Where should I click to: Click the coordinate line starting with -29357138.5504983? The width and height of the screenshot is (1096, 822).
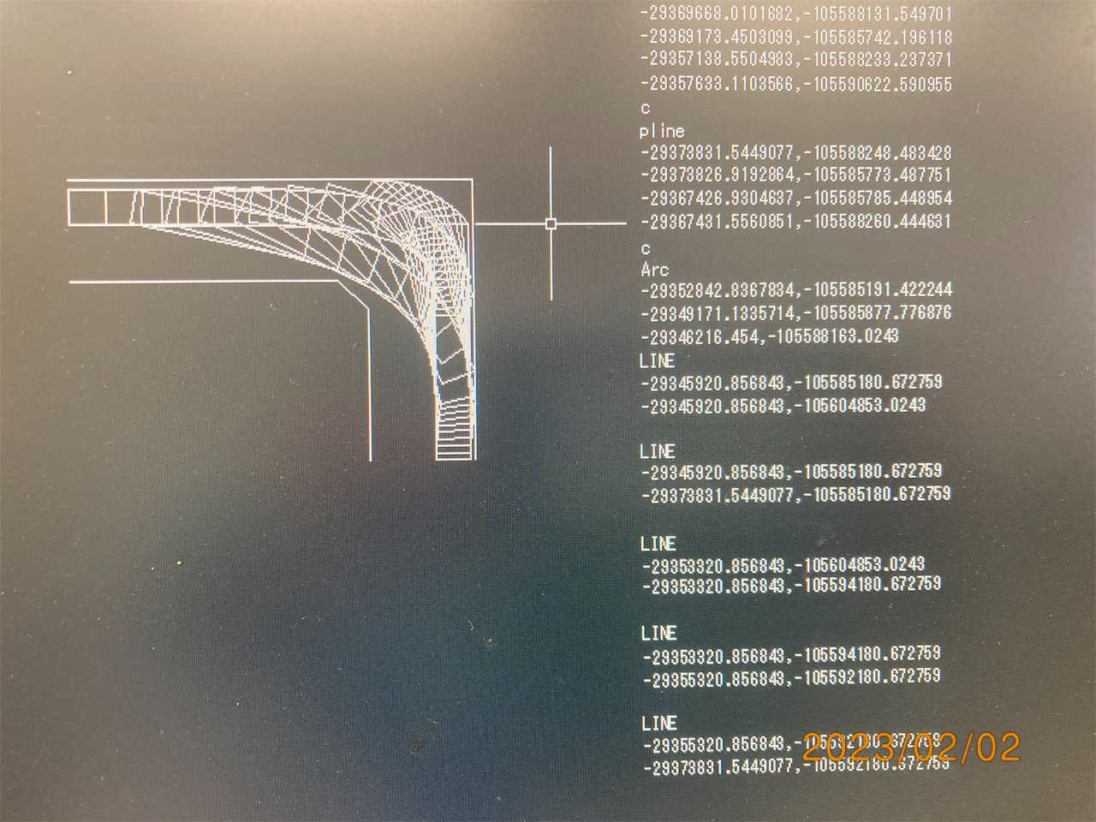coord(795,60)
